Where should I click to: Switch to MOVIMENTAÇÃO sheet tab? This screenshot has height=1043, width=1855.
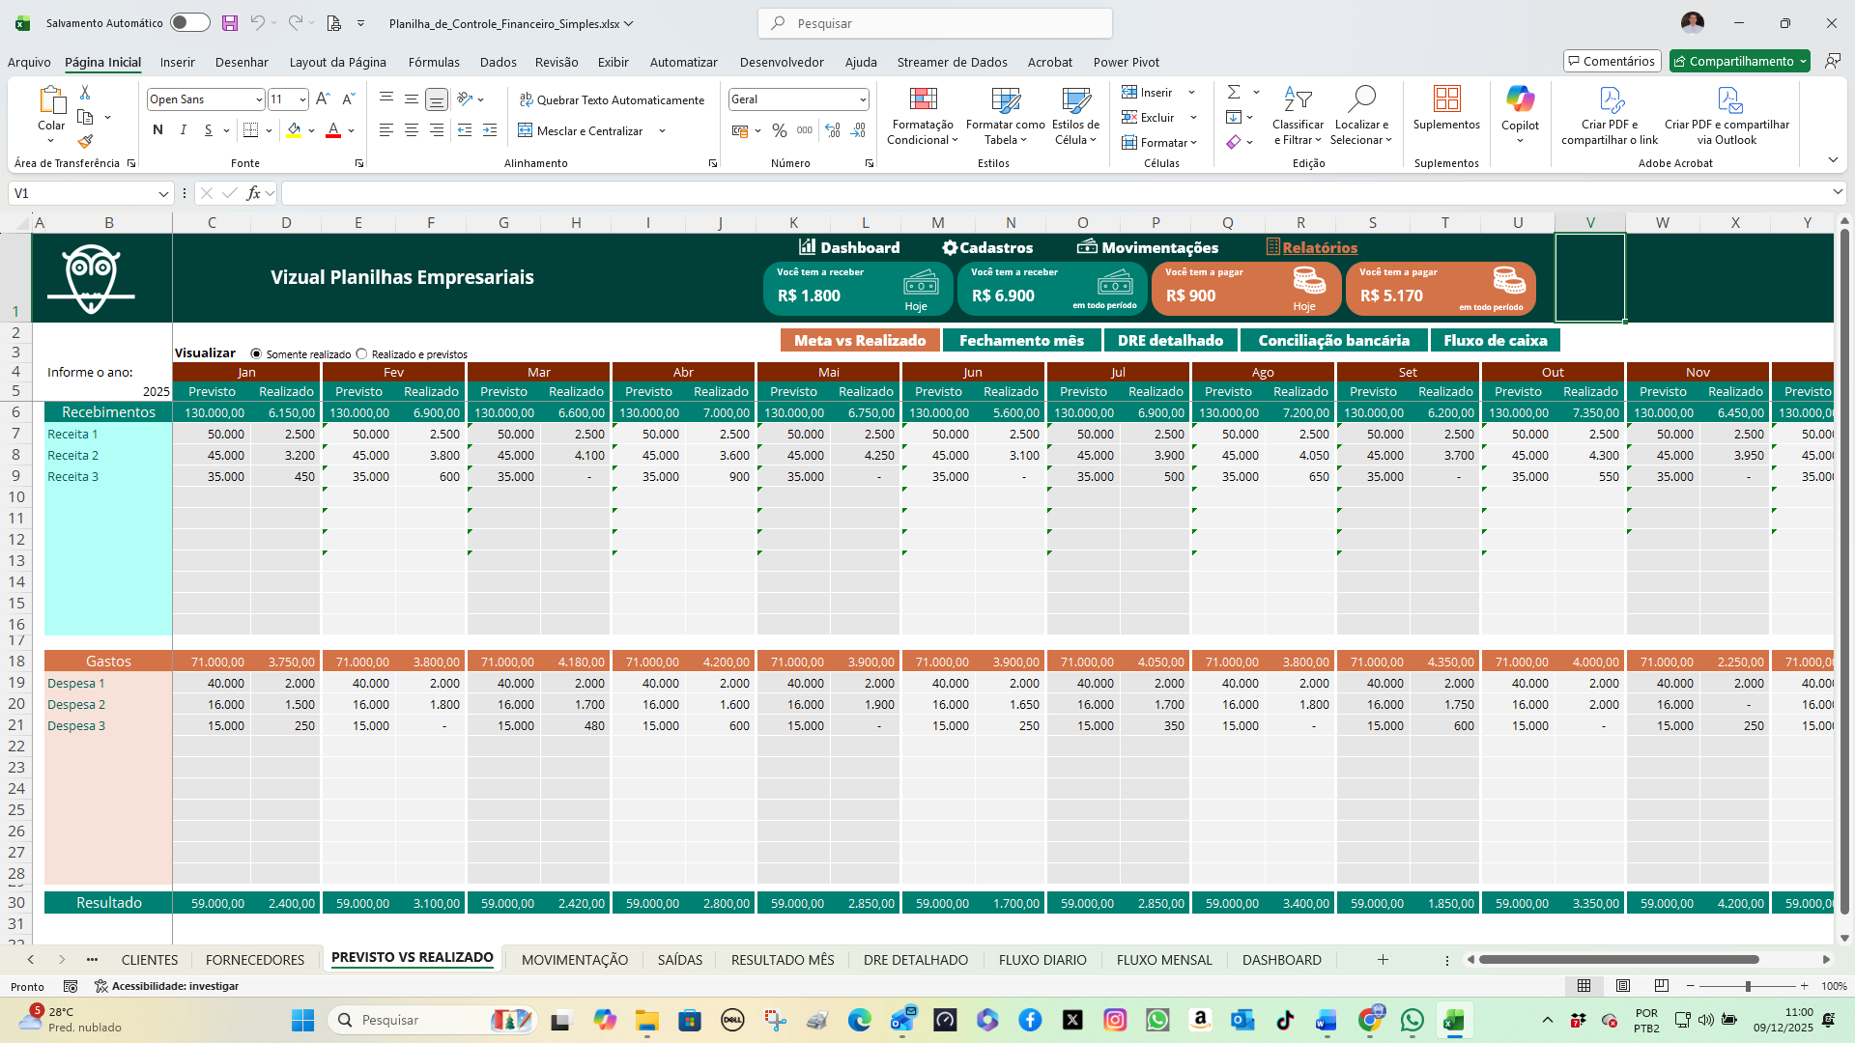(575, 960)
